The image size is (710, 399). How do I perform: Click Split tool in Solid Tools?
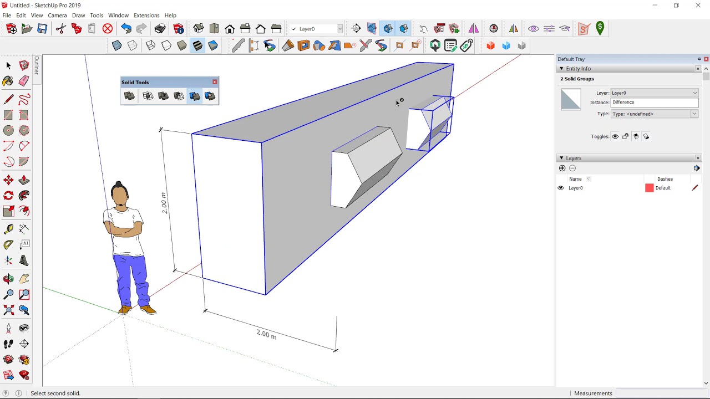click(210, 96)
